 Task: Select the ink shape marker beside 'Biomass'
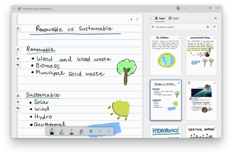[18, 65]
